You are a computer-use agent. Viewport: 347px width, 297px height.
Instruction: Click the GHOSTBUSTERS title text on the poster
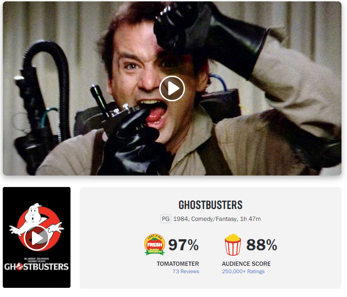pyautogui.click(x=37, y=267)
